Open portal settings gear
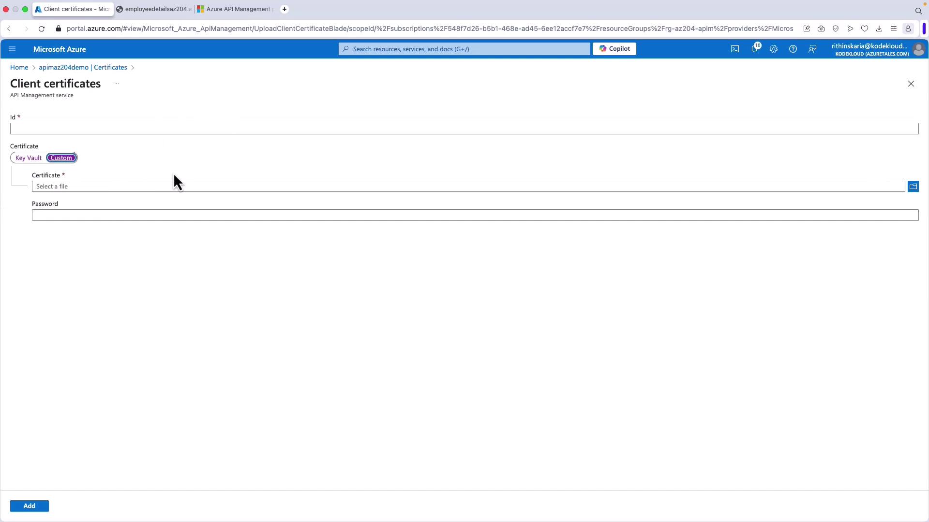This screenshot has width=929, height=522. pos(774,49)
